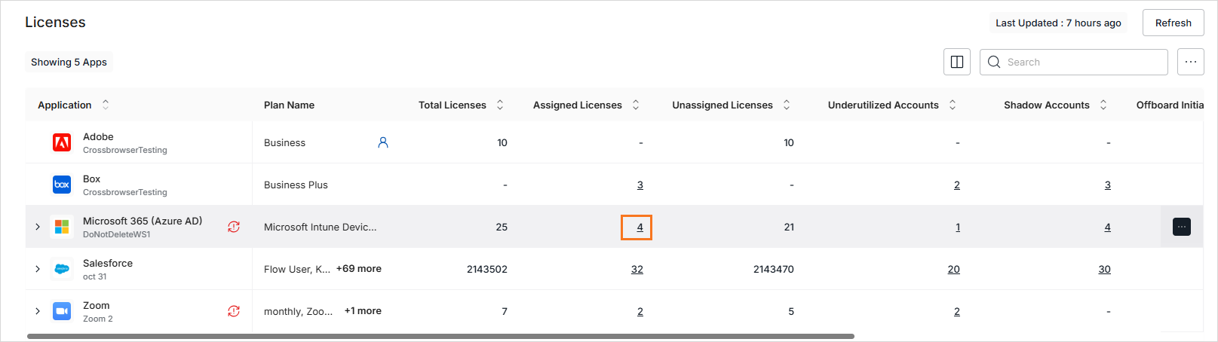Click Salesforce unassigned licenses 2143470
The height and width of the screenshot is (342, 1218).
point(774,269)
